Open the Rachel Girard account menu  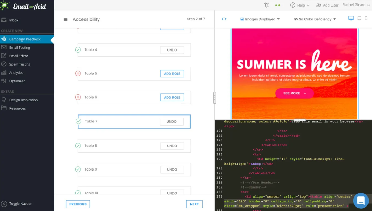pyautogui.click(x=356, y=5)
